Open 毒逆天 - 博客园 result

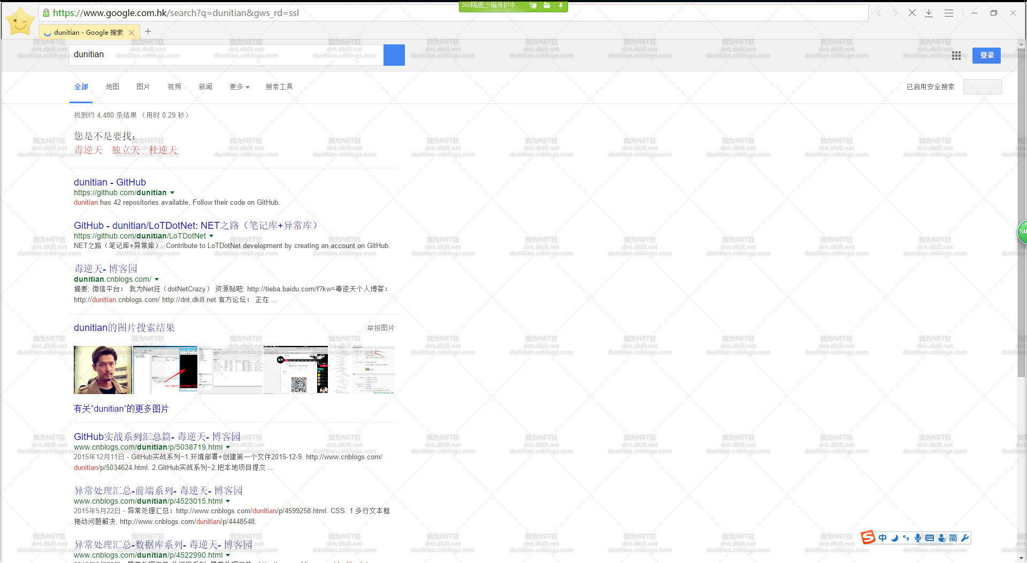[x=105, y=269]
